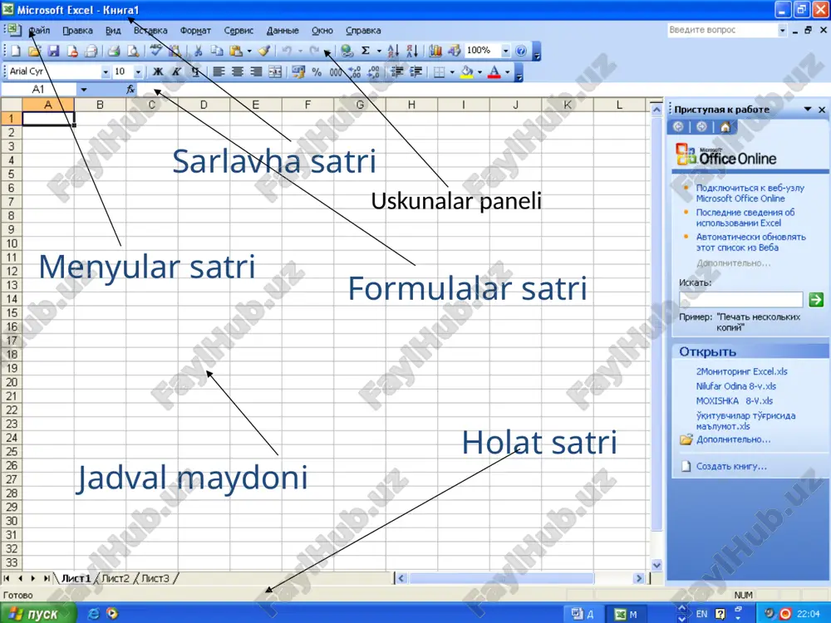Viewport: 831px width, 623px height.
Task: Open the Fill Color dropdown arrow
Action: pyautogui.click(x=479, y=72)
